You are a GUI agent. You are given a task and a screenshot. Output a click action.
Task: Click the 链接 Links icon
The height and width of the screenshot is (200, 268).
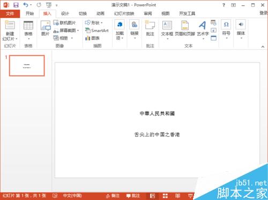[135, 25]
